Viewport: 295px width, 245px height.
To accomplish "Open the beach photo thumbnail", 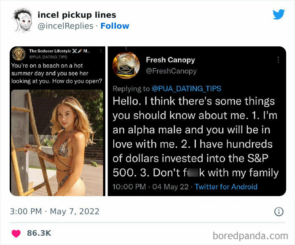I will pyautogui.click(x=56, y=143).
